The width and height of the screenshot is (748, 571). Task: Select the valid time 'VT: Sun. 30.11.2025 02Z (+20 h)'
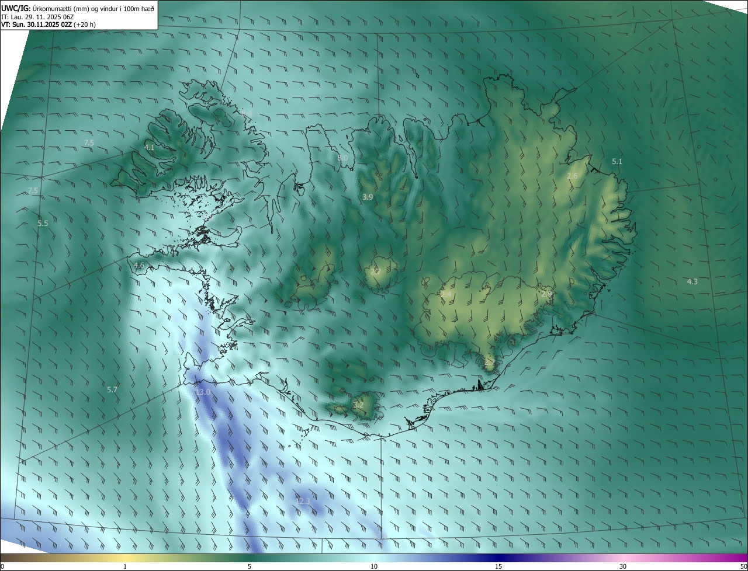pyautogui.click(x=49, y=25)
